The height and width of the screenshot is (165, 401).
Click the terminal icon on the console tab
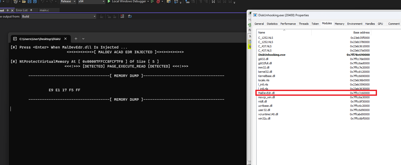(x=15, y=39)
